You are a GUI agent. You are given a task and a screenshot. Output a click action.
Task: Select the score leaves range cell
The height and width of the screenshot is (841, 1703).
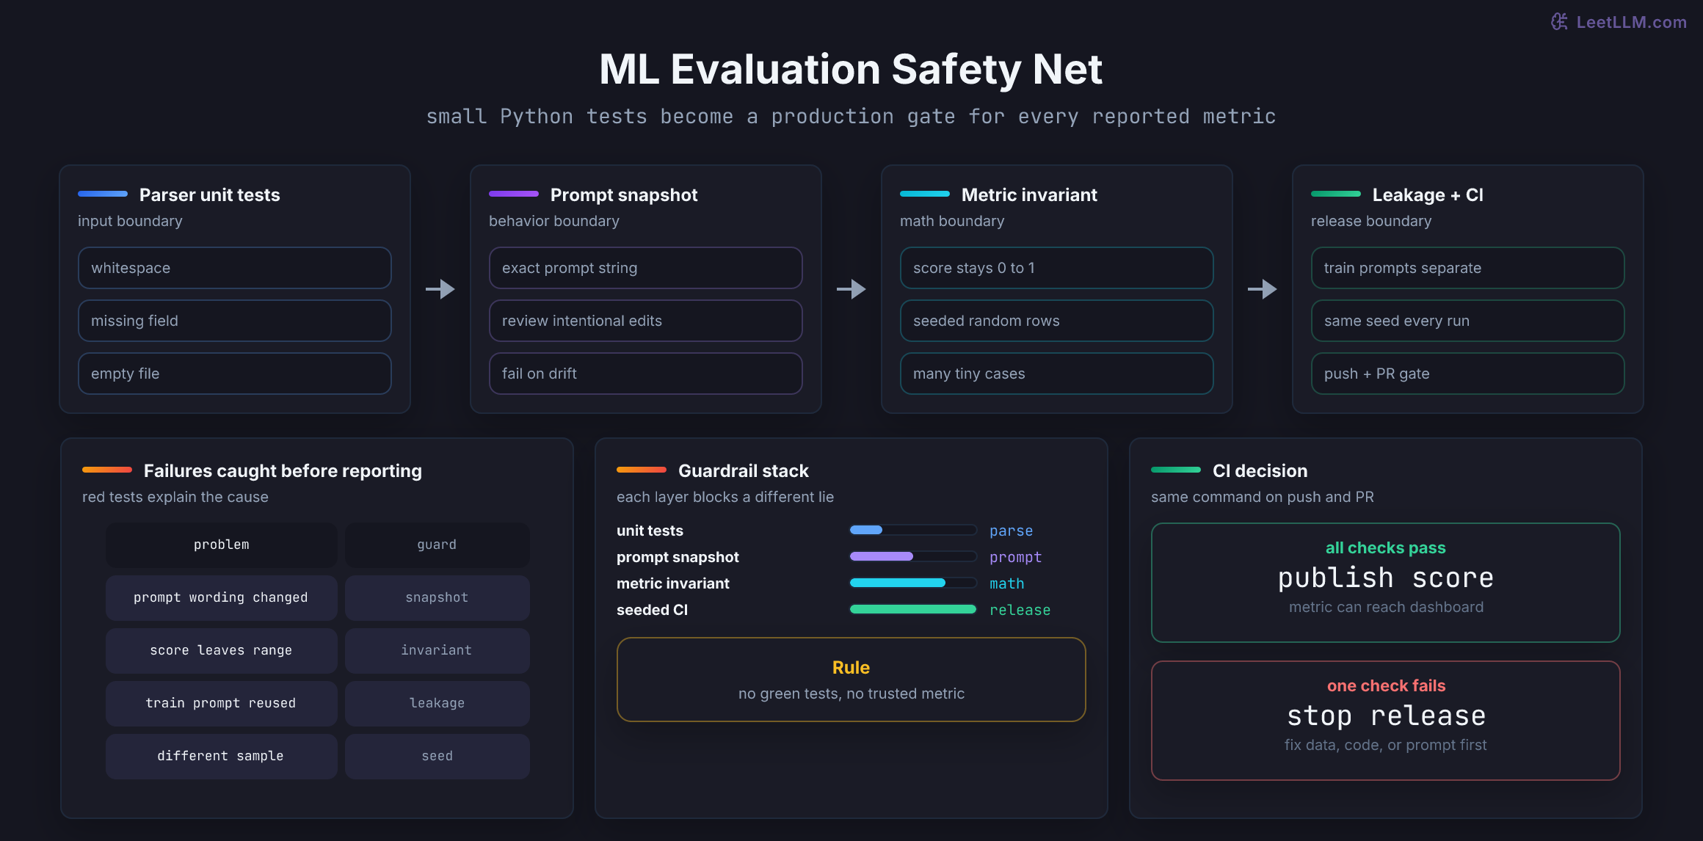(x=221, y=650)
